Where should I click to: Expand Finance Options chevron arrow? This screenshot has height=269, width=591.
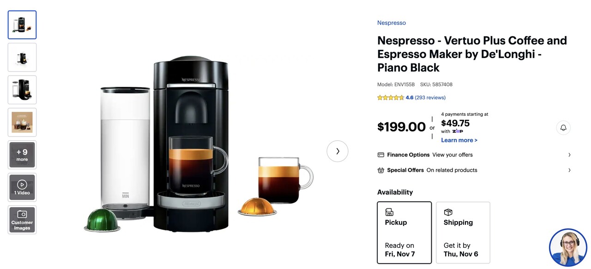point(569,155)
